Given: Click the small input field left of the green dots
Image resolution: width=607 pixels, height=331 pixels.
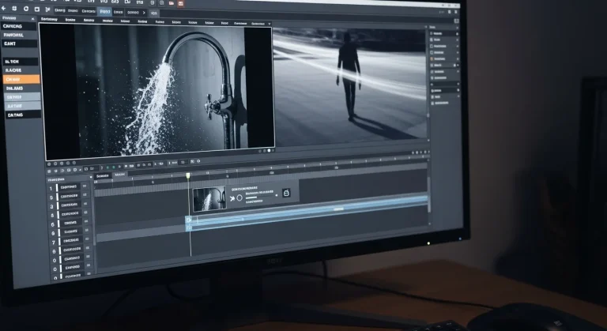Looking at the screenshot, I should pyautogui.click(x=92, y=168).
